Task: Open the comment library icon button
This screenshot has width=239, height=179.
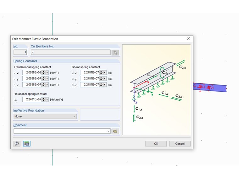Action: point(115,131)
